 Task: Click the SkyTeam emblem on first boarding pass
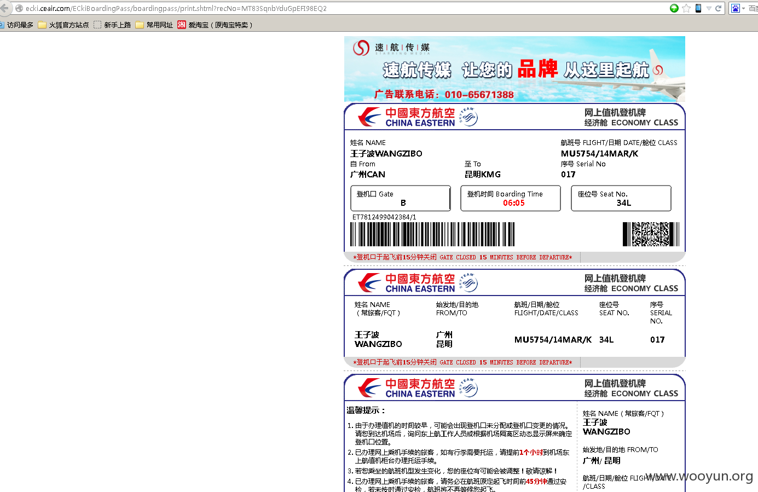pyautogui.click(x=468, y=117)
